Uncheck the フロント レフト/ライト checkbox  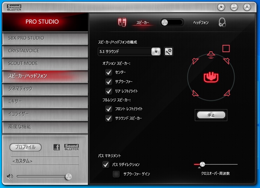(x=109, y=109)
